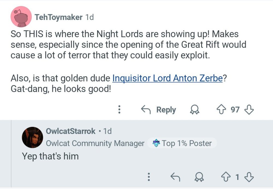The image size is (273, 189).
Task: Open the Inquisitor Lord Anton Zerbe link
Action: pyautogui.click(x=167, y=78)
